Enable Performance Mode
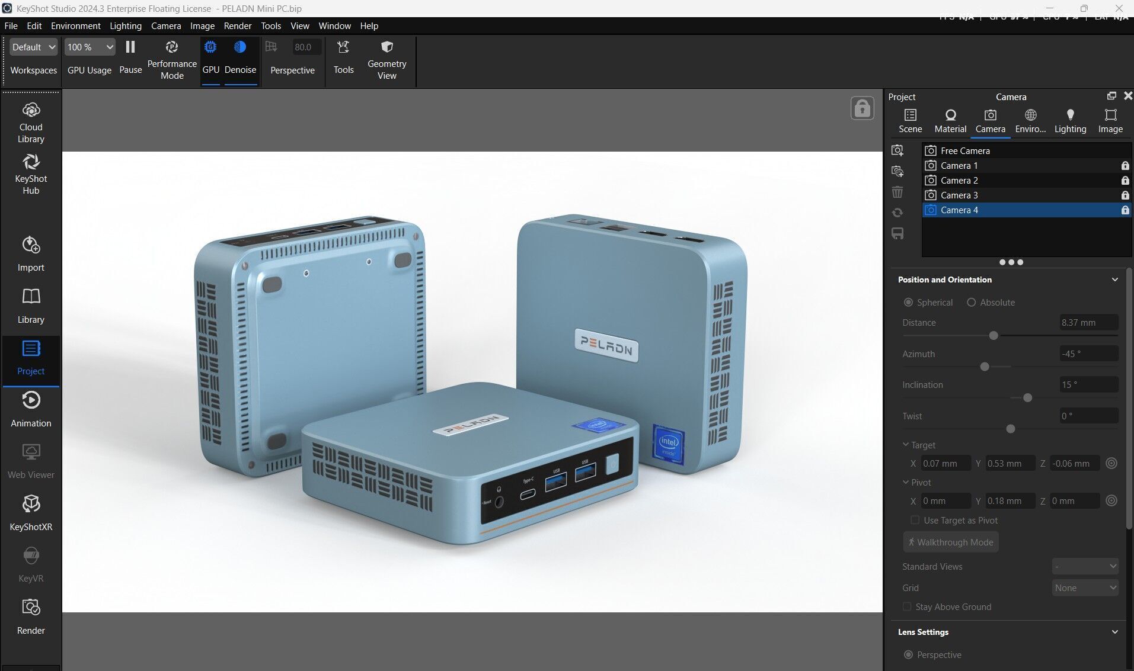Screen dimensions: 1134x671 pyautogui.click(x=172, y=60)
